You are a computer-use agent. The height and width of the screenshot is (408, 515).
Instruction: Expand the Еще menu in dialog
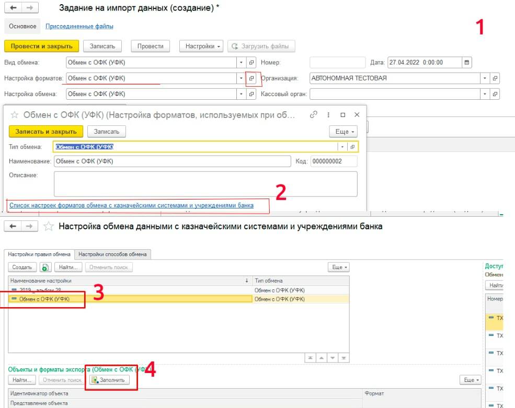pyautogui.click(x=343, y=131)
